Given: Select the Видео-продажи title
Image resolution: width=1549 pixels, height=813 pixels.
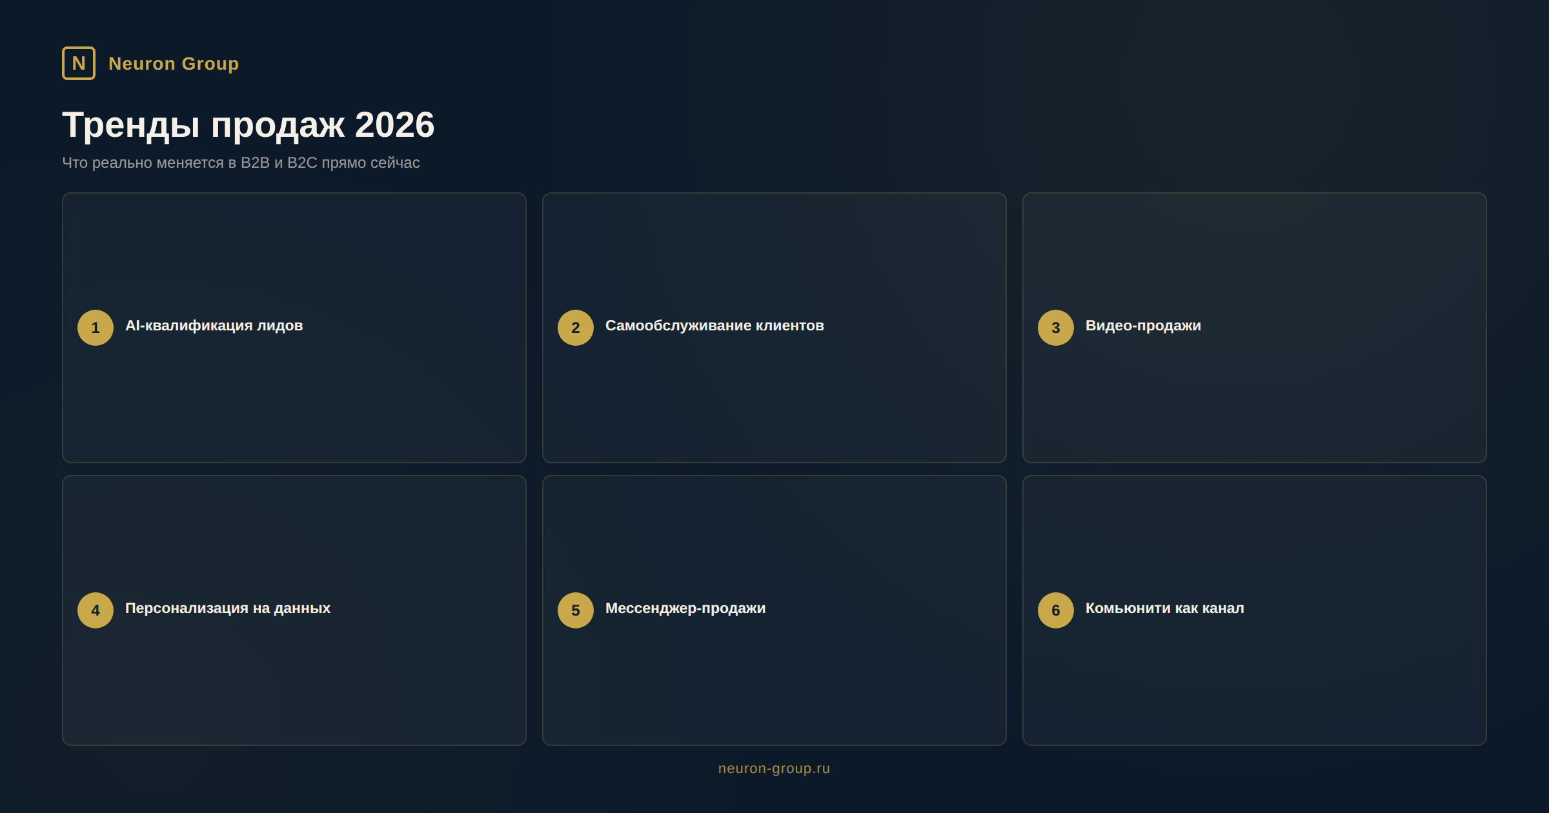Looking at the screenshot, I should [x=1143, y=326].
